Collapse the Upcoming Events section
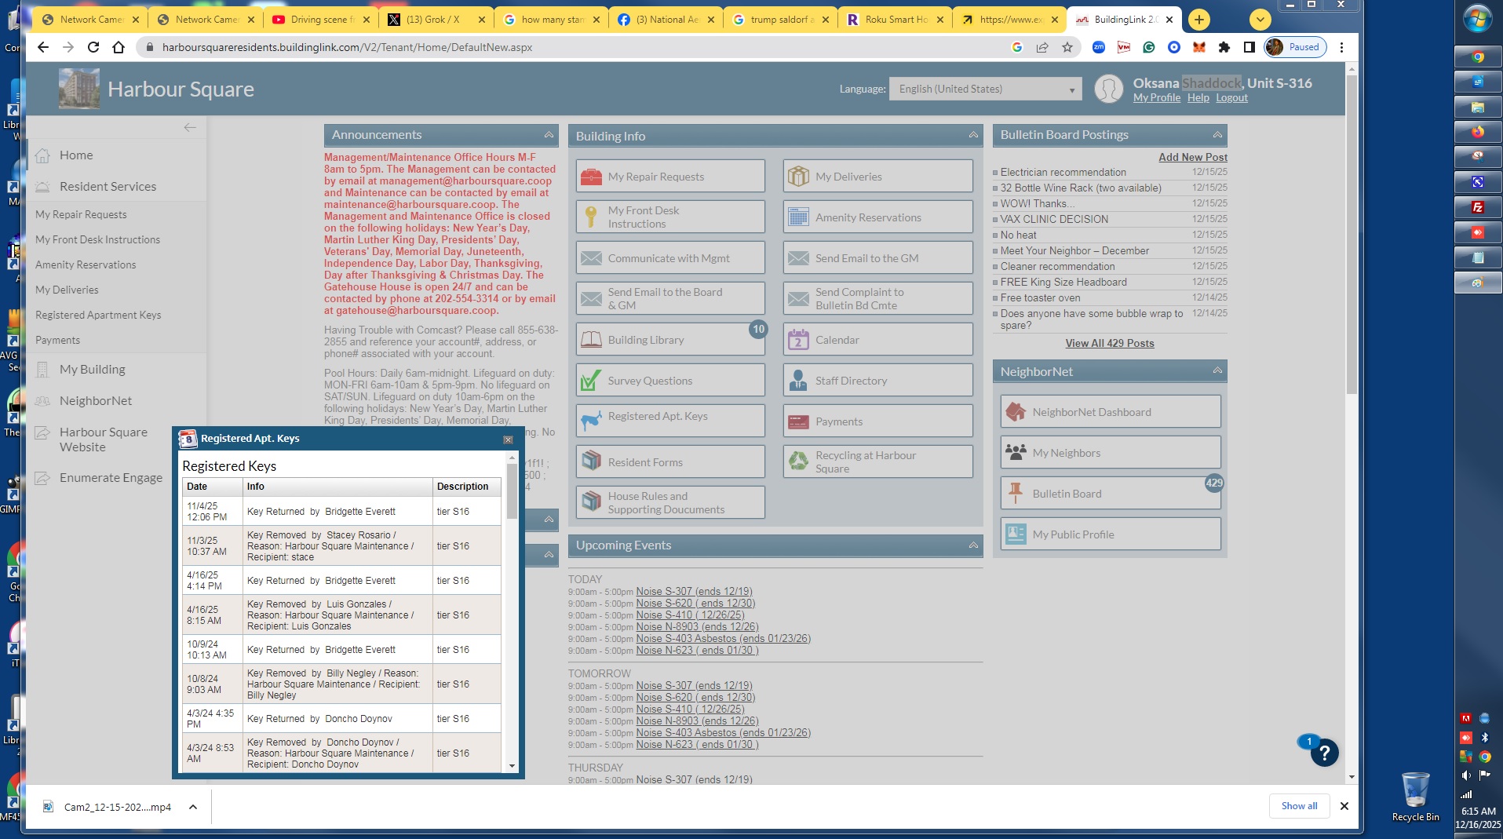The height and width of the screenshot is (839, 1503). click(973, 545)
